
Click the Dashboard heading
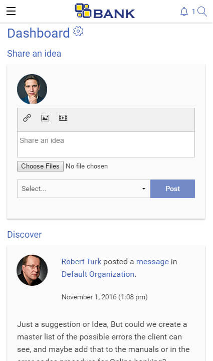coord(39,33)
